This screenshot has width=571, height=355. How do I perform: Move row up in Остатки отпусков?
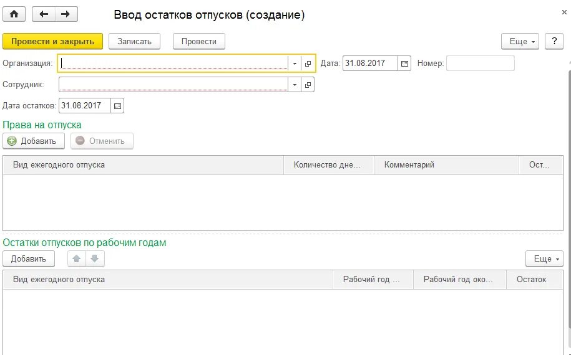77,258
